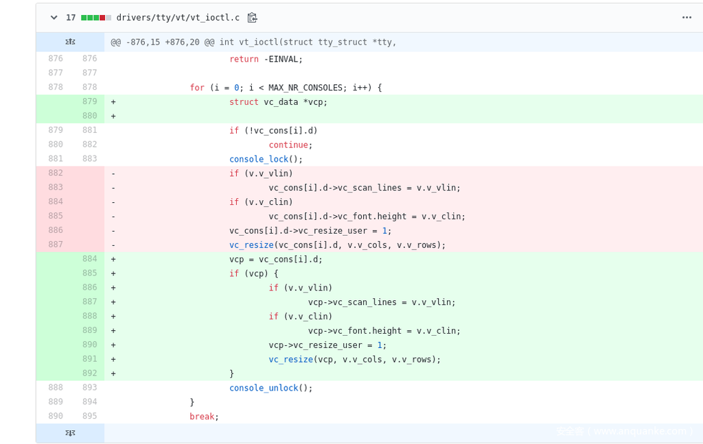Click line number 895
The width and height of the screenshot is (703, 444).
[89, 417]
